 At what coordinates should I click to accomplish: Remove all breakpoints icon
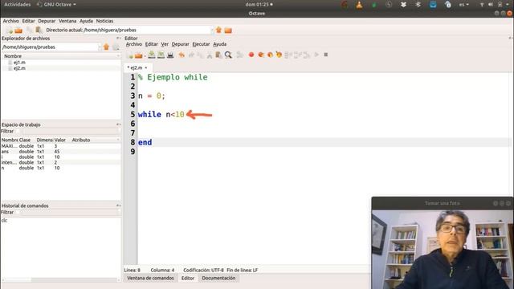point(279,55)
